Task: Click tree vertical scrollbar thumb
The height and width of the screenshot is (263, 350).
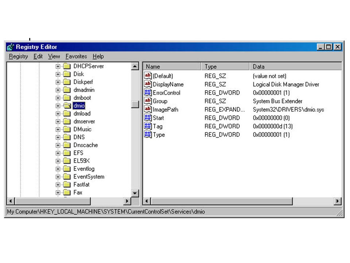Action: point(135,104)
